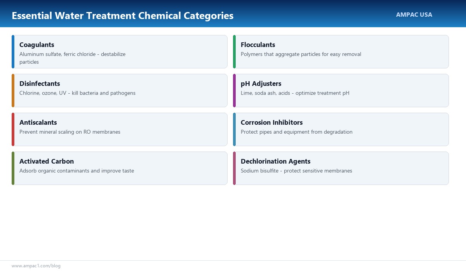Screen dimensions: 466x272
Task: Open the Flocculants category card
Action: [x=341, y=51]
